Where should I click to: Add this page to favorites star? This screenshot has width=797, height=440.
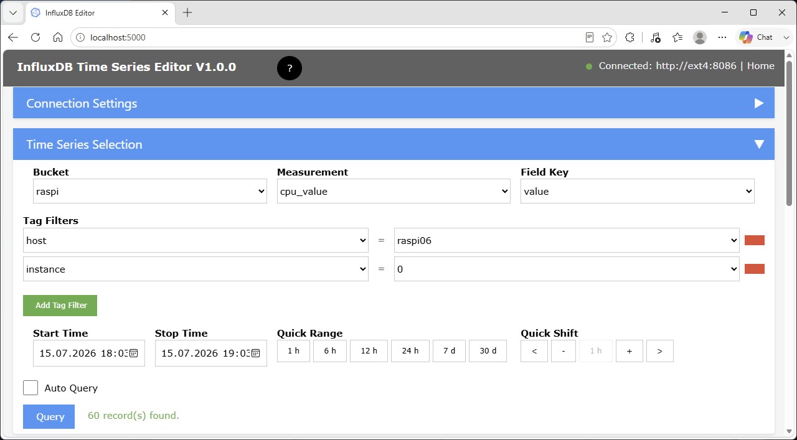[607, 37]
